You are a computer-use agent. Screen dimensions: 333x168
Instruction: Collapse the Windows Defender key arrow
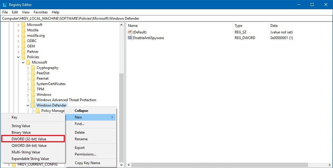28,105
